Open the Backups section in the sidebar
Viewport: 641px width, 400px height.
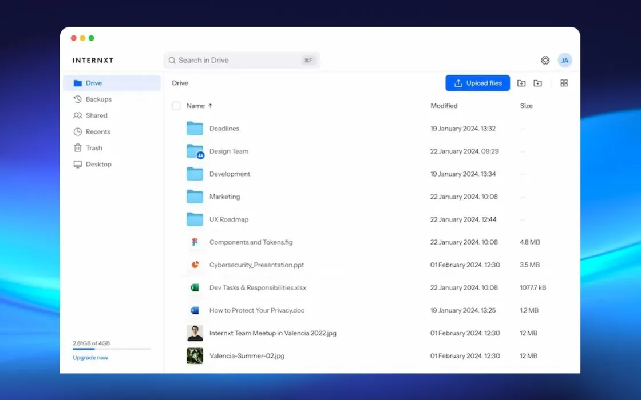95,99
